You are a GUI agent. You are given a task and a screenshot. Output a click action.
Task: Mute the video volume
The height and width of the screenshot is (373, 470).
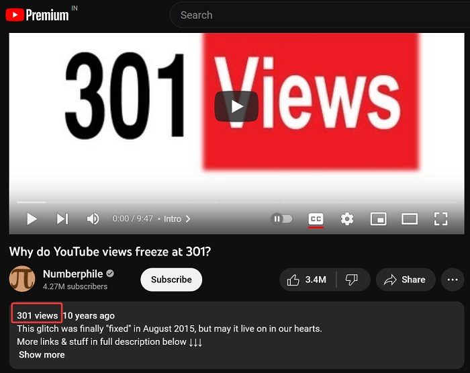pyautogui.click(x=93, y=218)
